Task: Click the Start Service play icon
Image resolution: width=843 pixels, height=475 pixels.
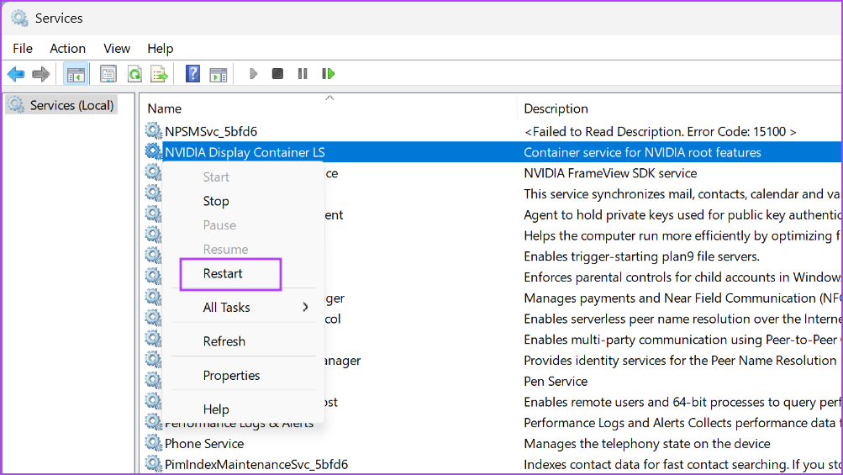Action: pyautogui.click(x=253, y=74)
